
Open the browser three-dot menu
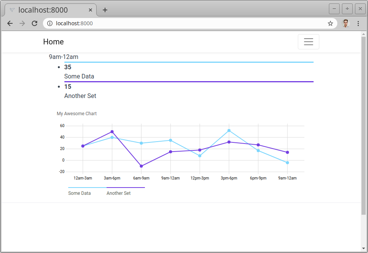pos(358,23)
